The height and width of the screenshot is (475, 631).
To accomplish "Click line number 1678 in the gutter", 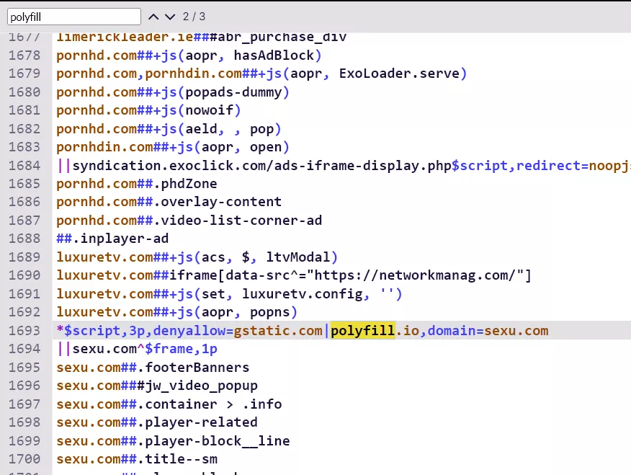I will point(26,56).
